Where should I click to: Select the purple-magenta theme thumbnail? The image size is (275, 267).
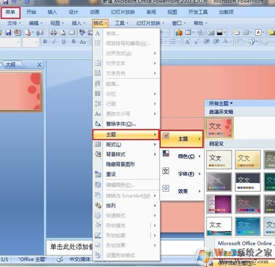pyautogui.click(x=219, y=204)
